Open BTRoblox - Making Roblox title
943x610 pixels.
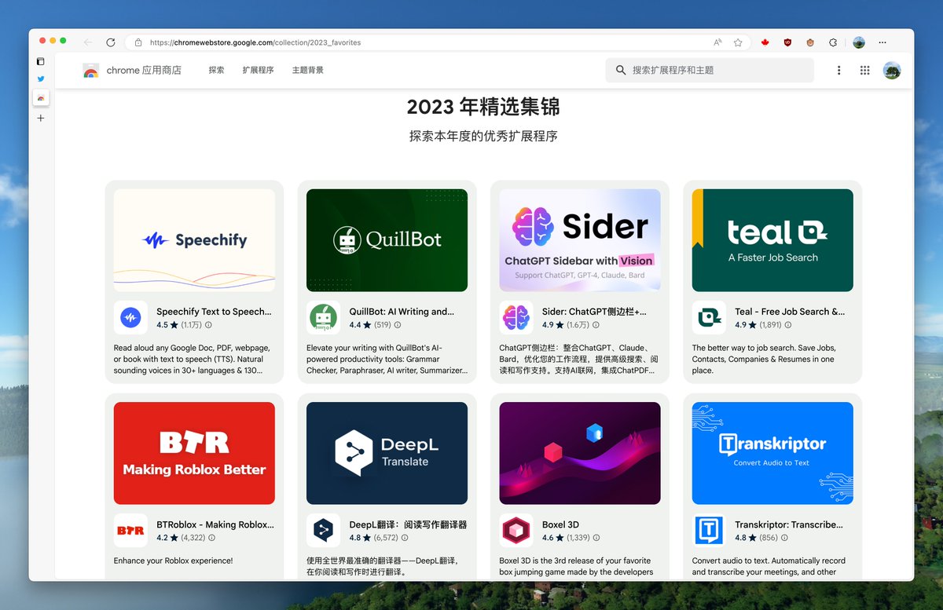[x=215, y=524]
